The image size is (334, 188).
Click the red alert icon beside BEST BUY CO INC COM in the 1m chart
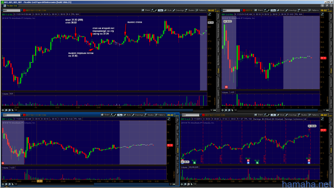click(24, 10)
